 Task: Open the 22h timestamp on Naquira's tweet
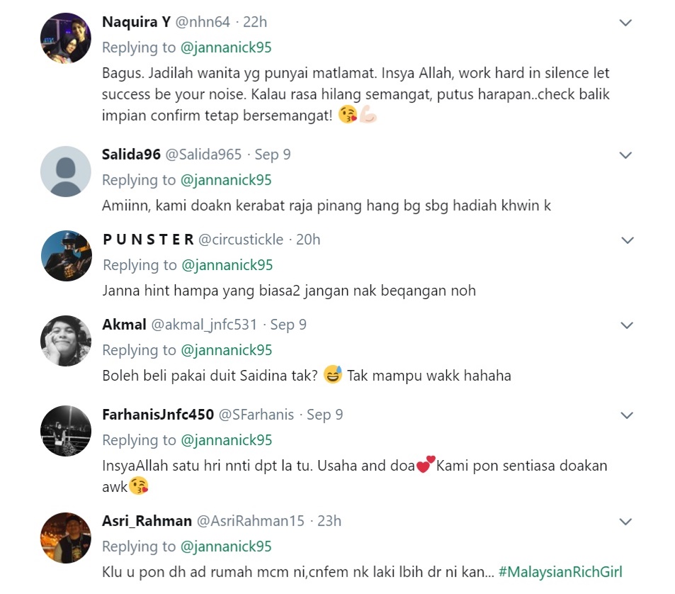pyautogui.click(x=255, y=22)
